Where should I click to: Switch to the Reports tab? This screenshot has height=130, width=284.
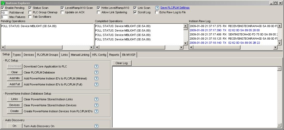coord(114,55)
